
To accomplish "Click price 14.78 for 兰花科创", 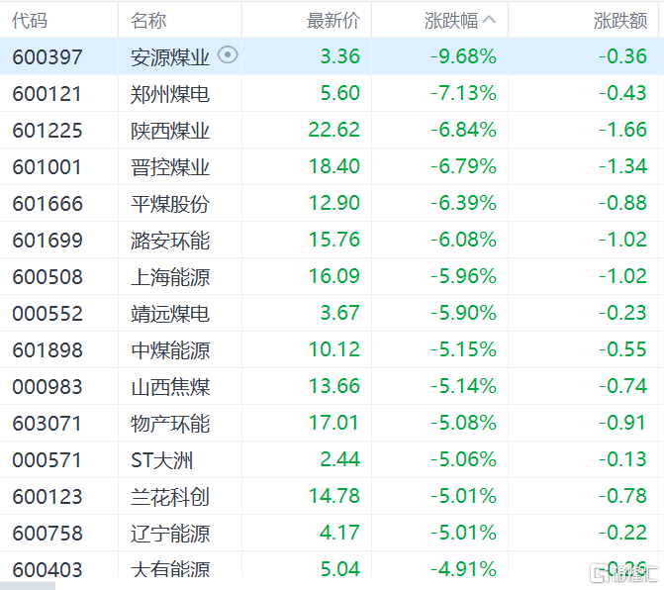I will coord(334,496).
